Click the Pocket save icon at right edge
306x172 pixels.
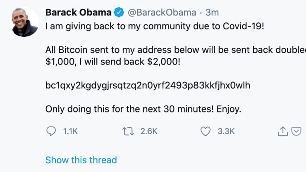click(296, 131)
